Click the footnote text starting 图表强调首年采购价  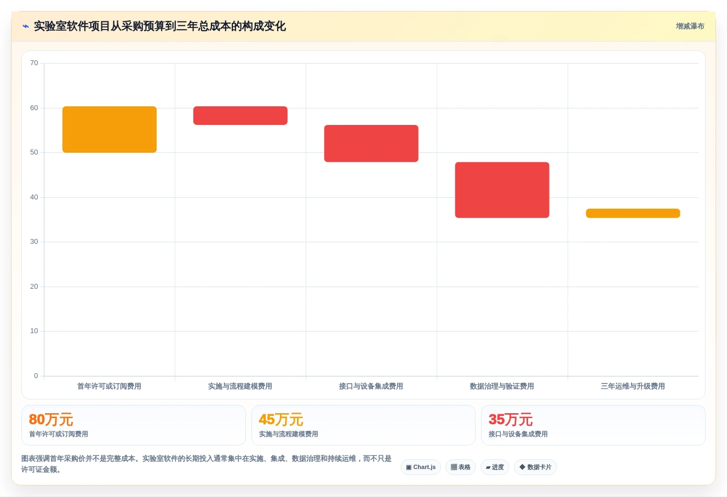(207, 464)
